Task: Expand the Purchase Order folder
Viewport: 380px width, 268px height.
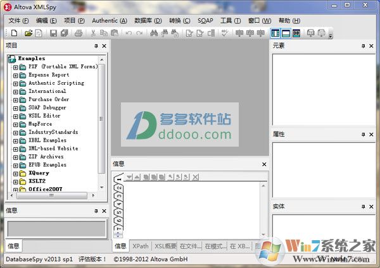Action: click(15, 100)
